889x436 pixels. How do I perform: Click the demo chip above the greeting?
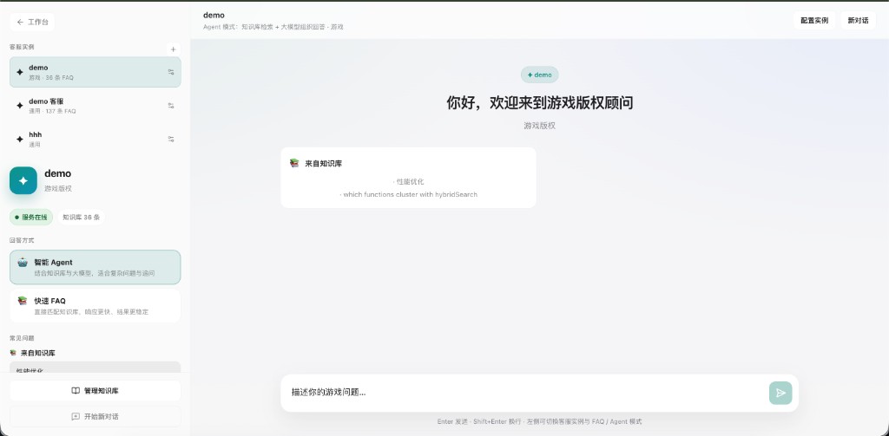pos(540,75)
